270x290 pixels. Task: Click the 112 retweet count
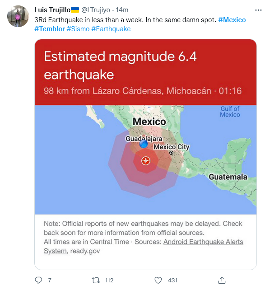[109, 281]
